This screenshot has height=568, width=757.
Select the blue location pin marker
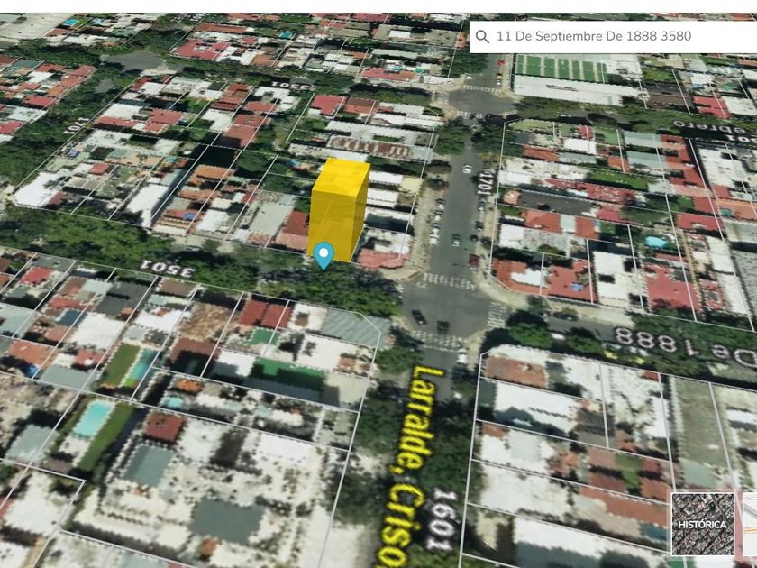coord(324,255)
